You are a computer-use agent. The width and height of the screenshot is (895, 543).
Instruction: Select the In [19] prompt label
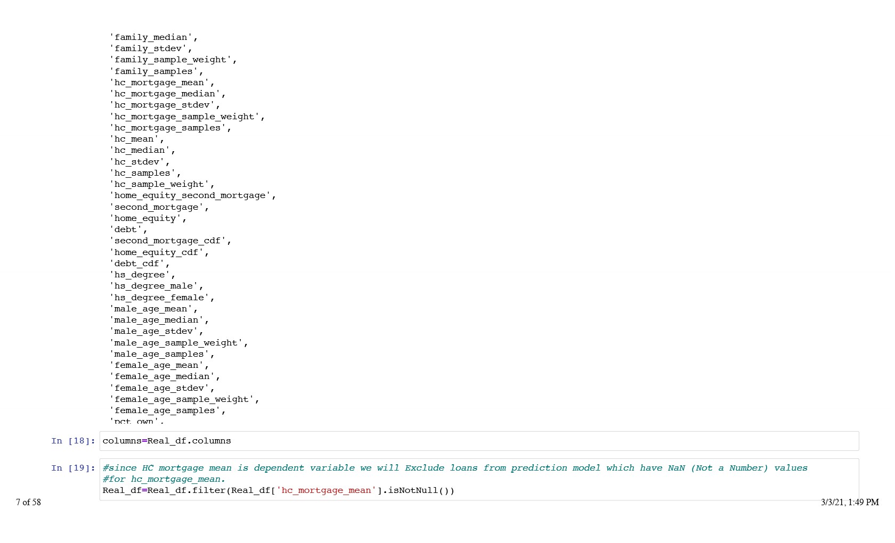73,468
